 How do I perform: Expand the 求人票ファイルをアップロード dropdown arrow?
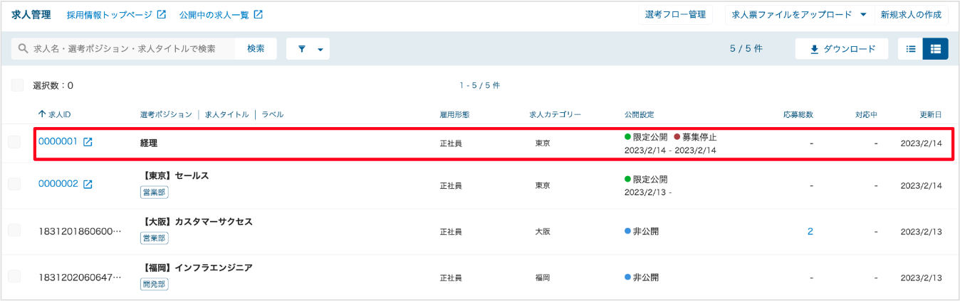863,14
